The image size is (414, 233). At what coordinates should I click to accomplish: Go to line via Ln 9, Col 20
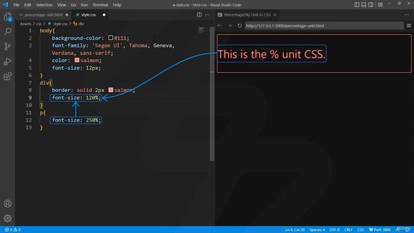click(x=295, y=230)
